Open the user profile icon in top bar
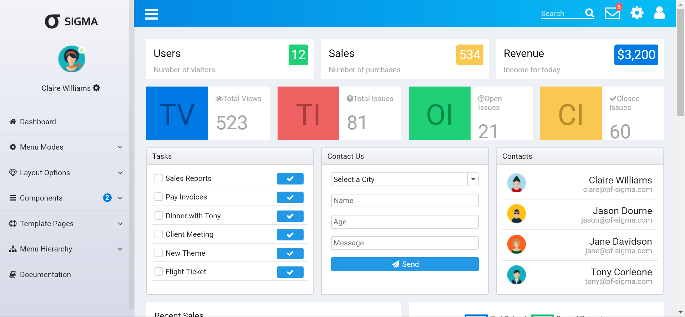 [x=659, y=13]
